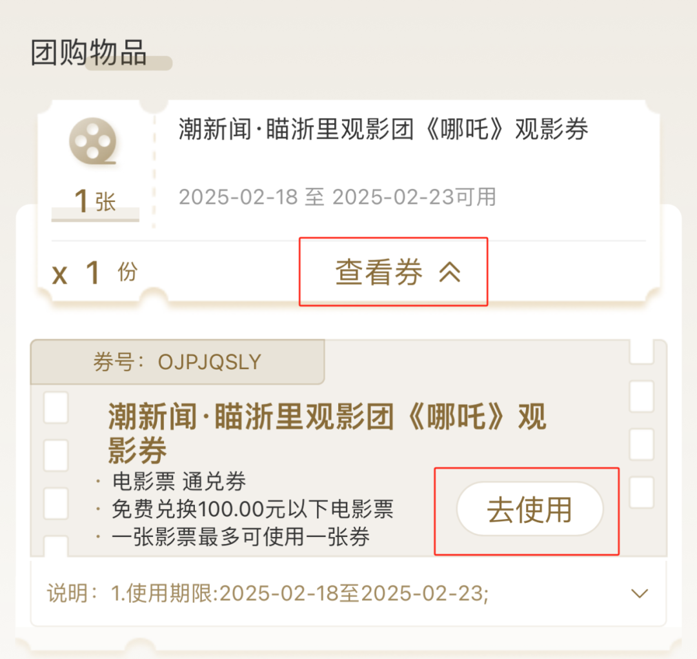Click top-right film perforation square
This screenshot has width=697, height=659.
(x=641, y=352)
